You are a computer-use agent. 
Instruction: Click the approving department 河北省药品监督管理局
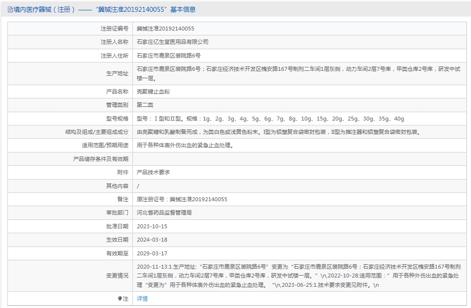164,213
